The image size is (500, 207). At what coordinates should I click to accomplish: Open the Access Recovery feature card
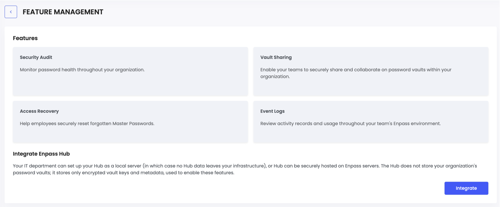130,122
